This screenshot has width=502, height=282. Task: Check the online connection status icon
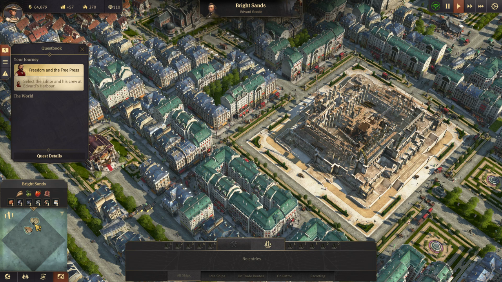point(436,6)
